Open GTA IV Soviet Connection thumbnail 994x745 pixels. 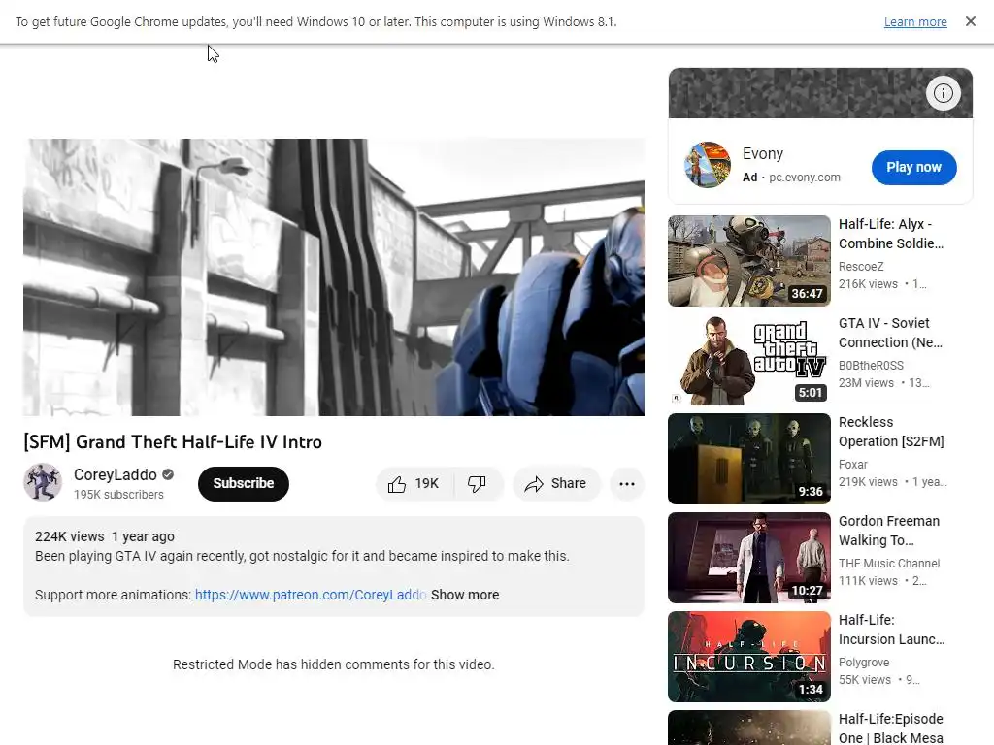pyautogui.click(x=749, y=360)
